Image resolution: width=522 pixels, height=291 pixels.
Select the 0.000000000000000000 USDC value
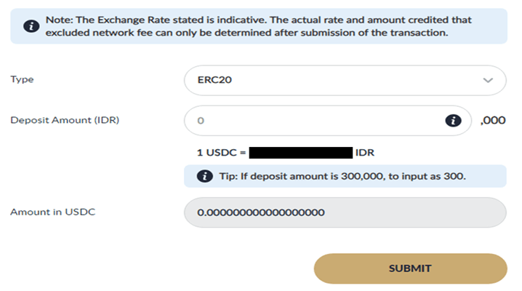pyautogui.click(x=262, y=213)
